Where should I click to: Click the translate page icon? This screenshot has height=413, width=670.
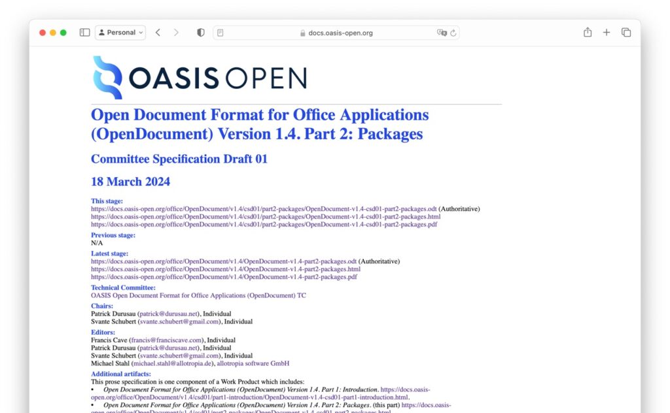pyautogui.click(x=442, y=33)
